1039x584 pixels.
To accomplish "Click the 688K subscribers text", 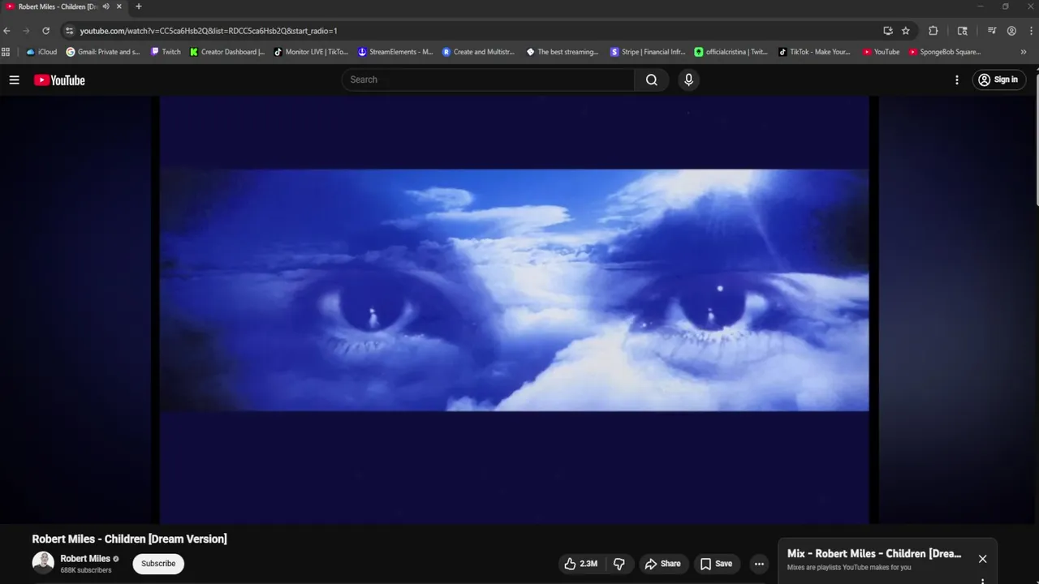I will 86,570.
